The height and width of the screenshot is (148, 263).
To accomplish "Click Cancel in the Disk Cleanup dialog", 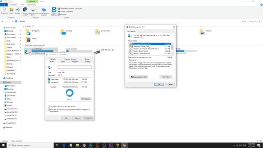I will pyautogui.click(x=170, y=84).
